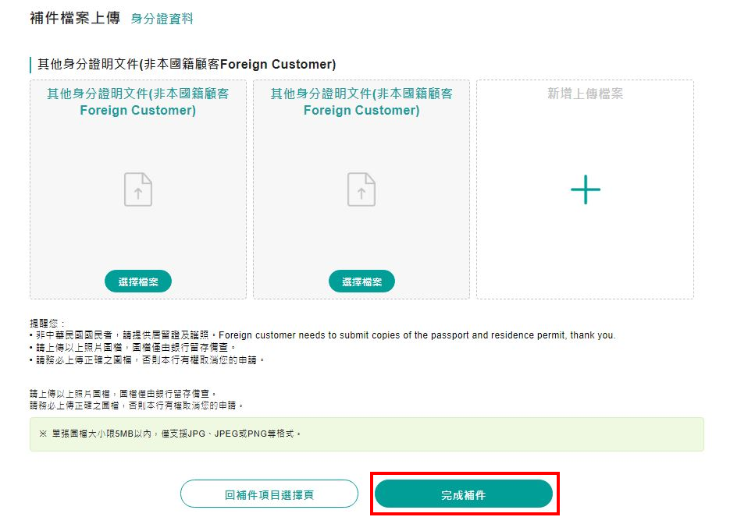Click the empty space below the first card's title

pos(138,144)
